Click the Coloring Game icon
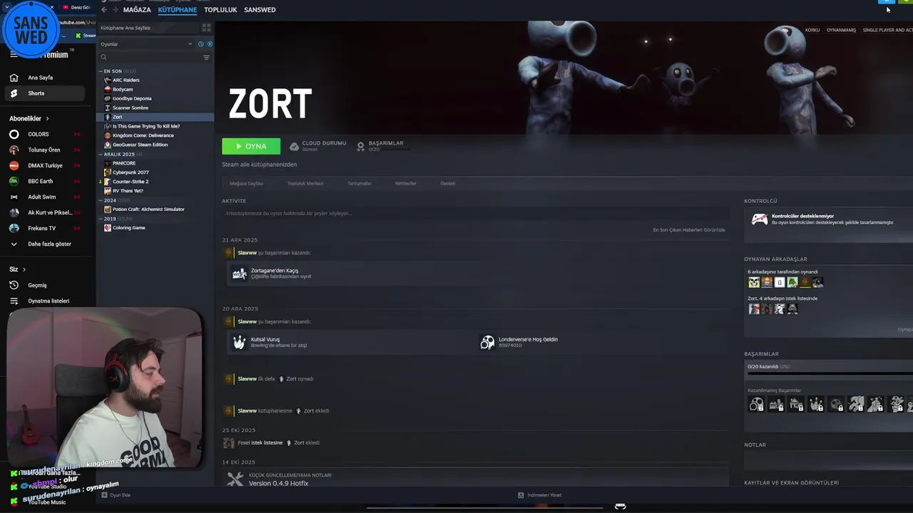 click(108, 228)
